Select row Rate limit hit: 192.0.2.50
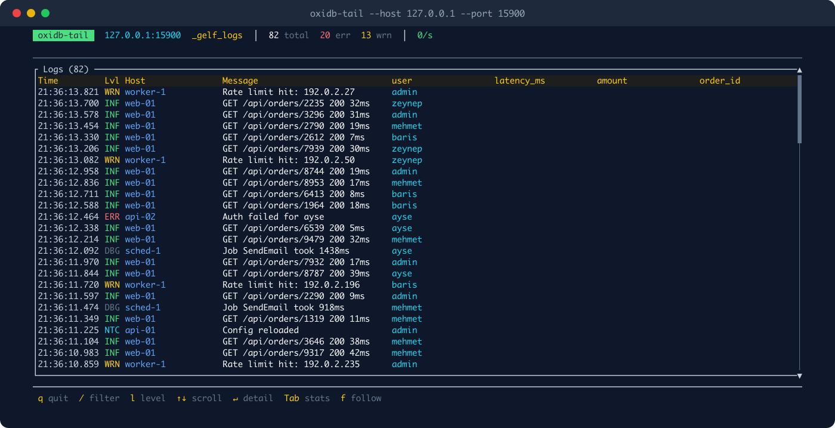 tap(416, 160)
